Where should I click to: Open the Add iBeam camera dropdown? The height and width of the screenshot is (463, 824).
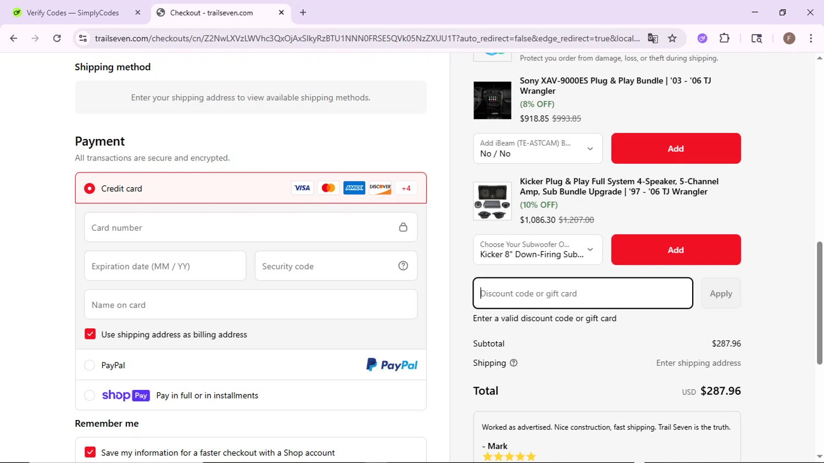(538, 148)
